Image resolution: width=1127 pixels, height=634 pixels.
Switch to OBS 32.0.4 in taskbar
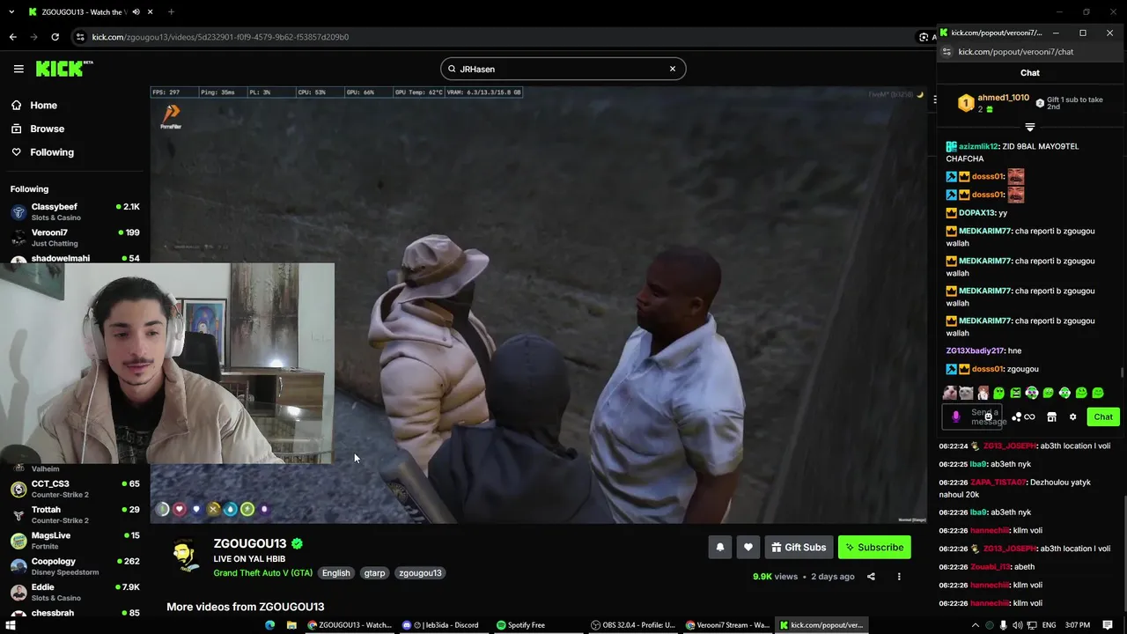point(632,625)
